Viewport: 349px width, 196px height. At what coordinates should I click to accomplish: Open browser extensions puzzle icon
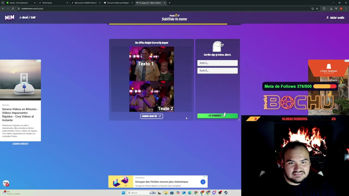point(324,8)
